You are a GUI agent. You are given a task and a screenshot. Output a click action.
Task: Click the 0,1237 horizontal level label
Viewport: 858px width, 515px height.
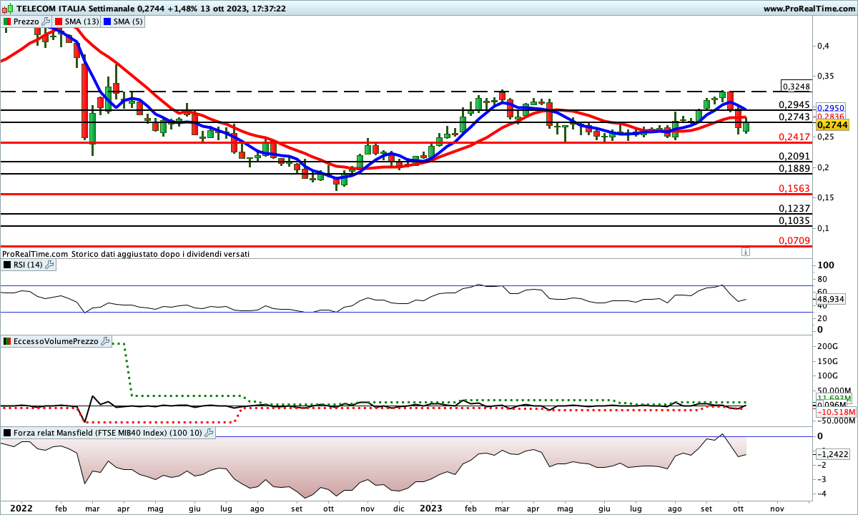794,208
